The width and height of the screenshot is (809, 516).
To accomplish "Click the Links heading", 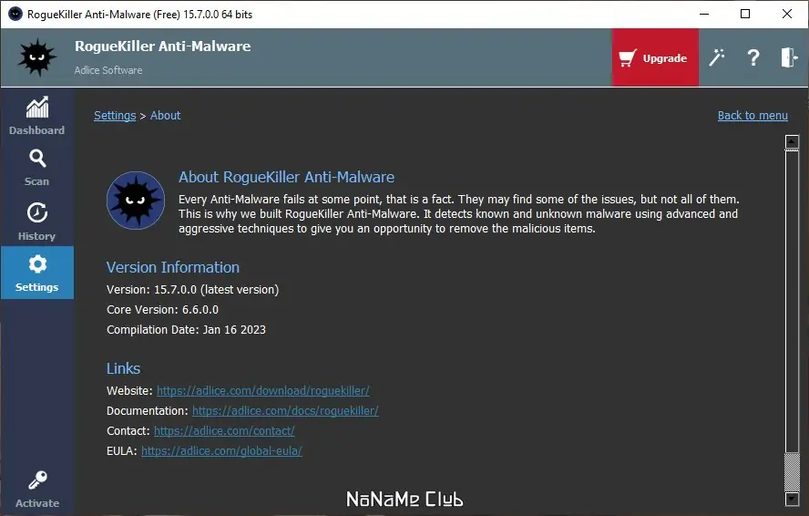I will click(123, 368).
